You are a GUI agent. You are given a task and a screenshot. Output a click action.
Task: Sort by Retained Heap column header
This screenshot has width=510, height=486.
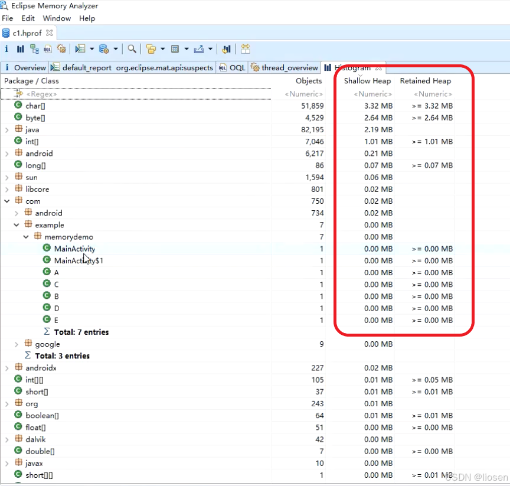(426, 81)
